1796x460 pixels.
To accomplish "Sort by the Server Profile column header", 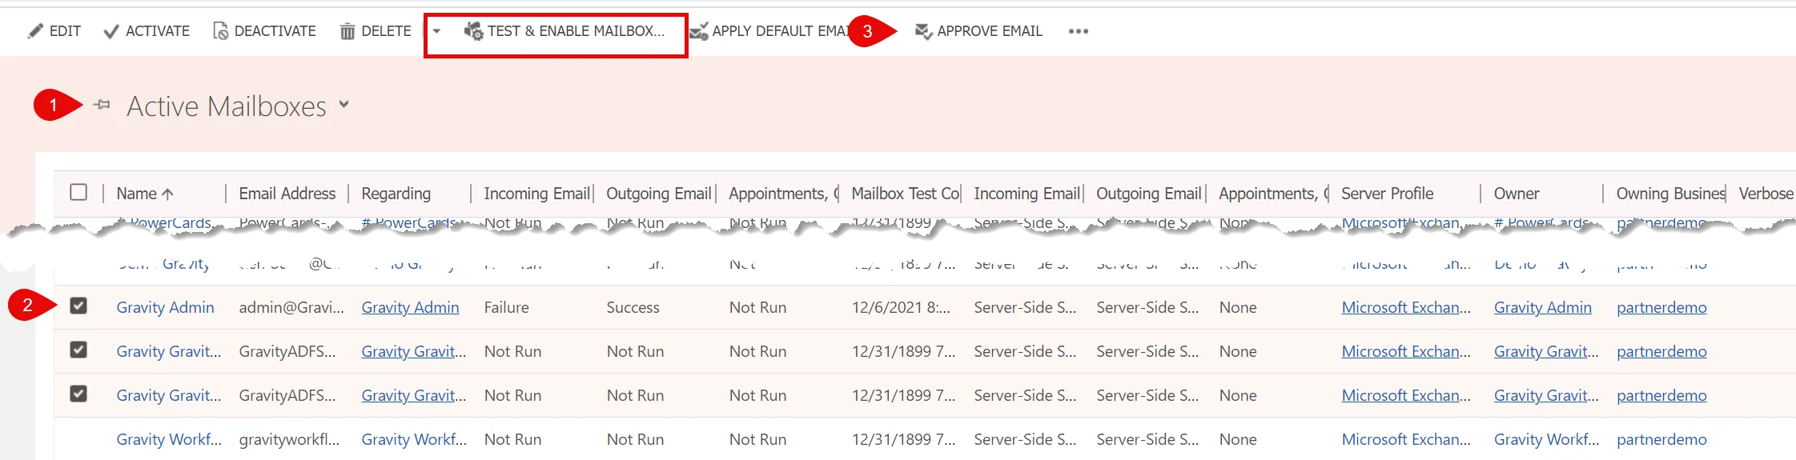I will [1388, 194].
